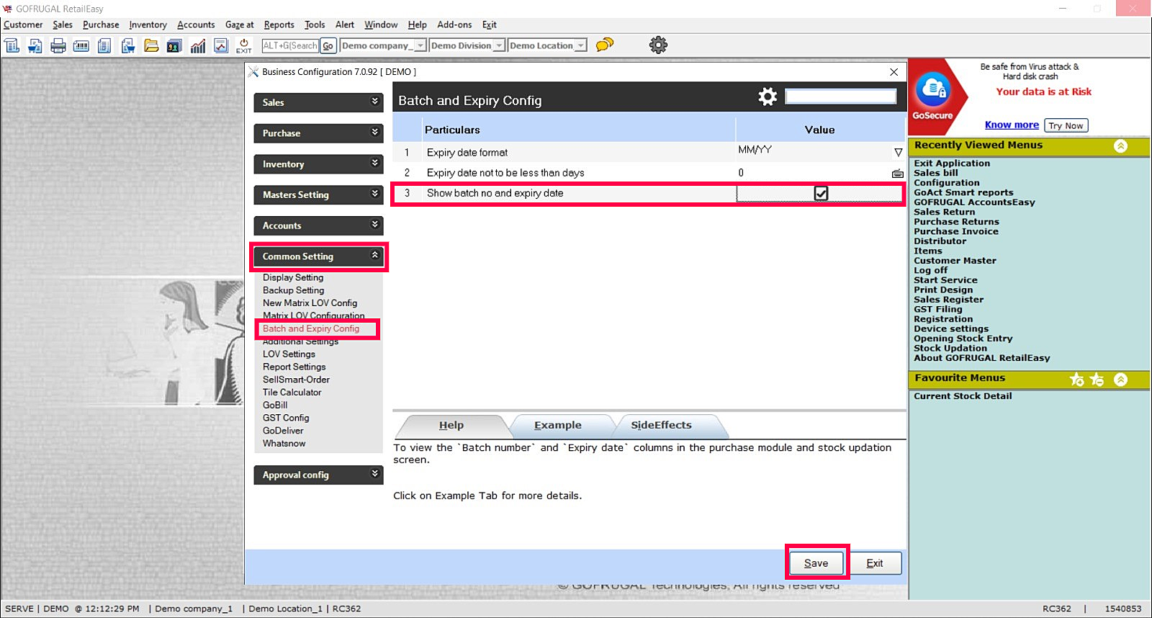This screenshot has height=618, width=1152.
Task: Switch to the SideEffects tab
Action: pos(662,426)
